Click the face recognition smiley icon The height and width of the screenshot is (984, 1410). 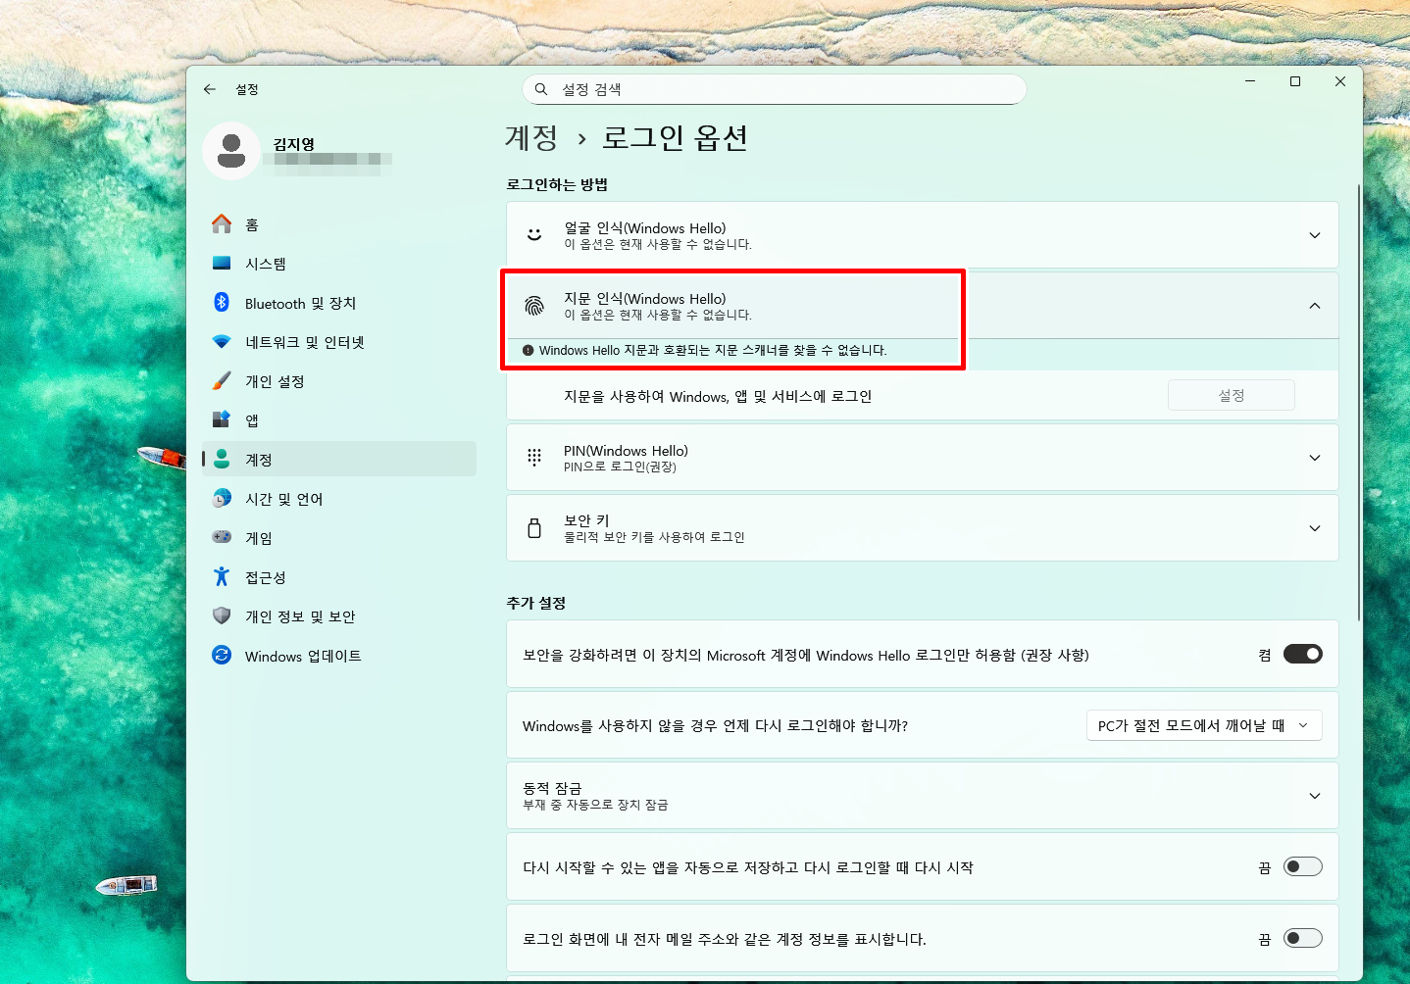coord(534,235)
